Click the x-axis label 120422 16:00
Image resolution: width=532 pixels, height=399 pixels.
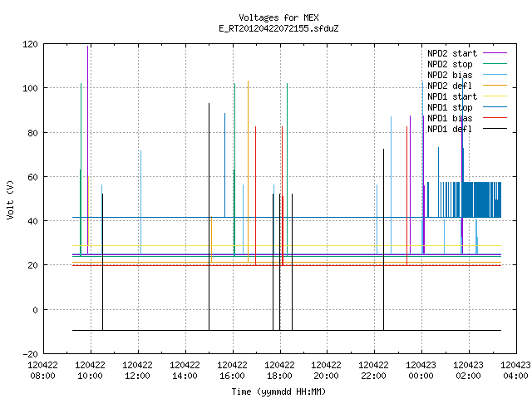click(232, 371)
